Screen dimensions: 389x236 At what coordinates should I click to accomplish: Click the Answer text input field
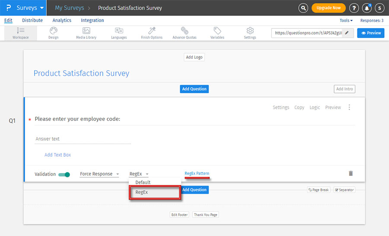[x=83, y=139]
